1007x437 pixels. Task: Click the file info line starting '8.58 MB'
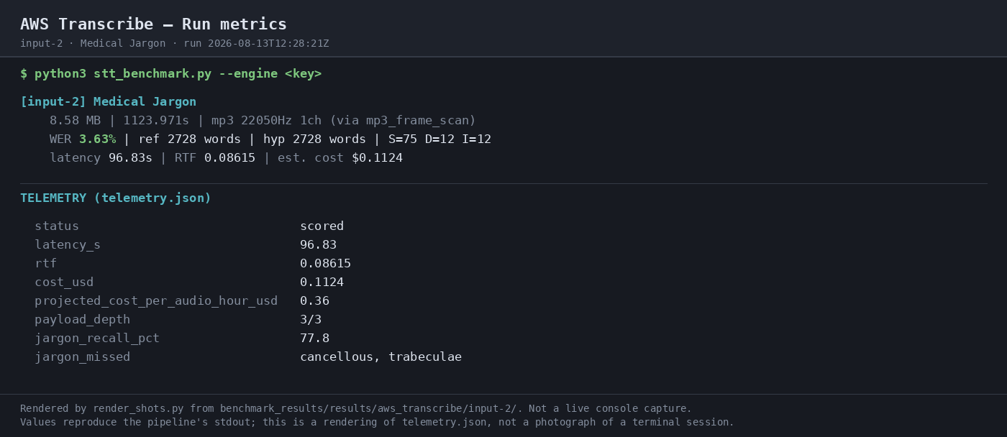pyautogui.click(x=263, y=121)
